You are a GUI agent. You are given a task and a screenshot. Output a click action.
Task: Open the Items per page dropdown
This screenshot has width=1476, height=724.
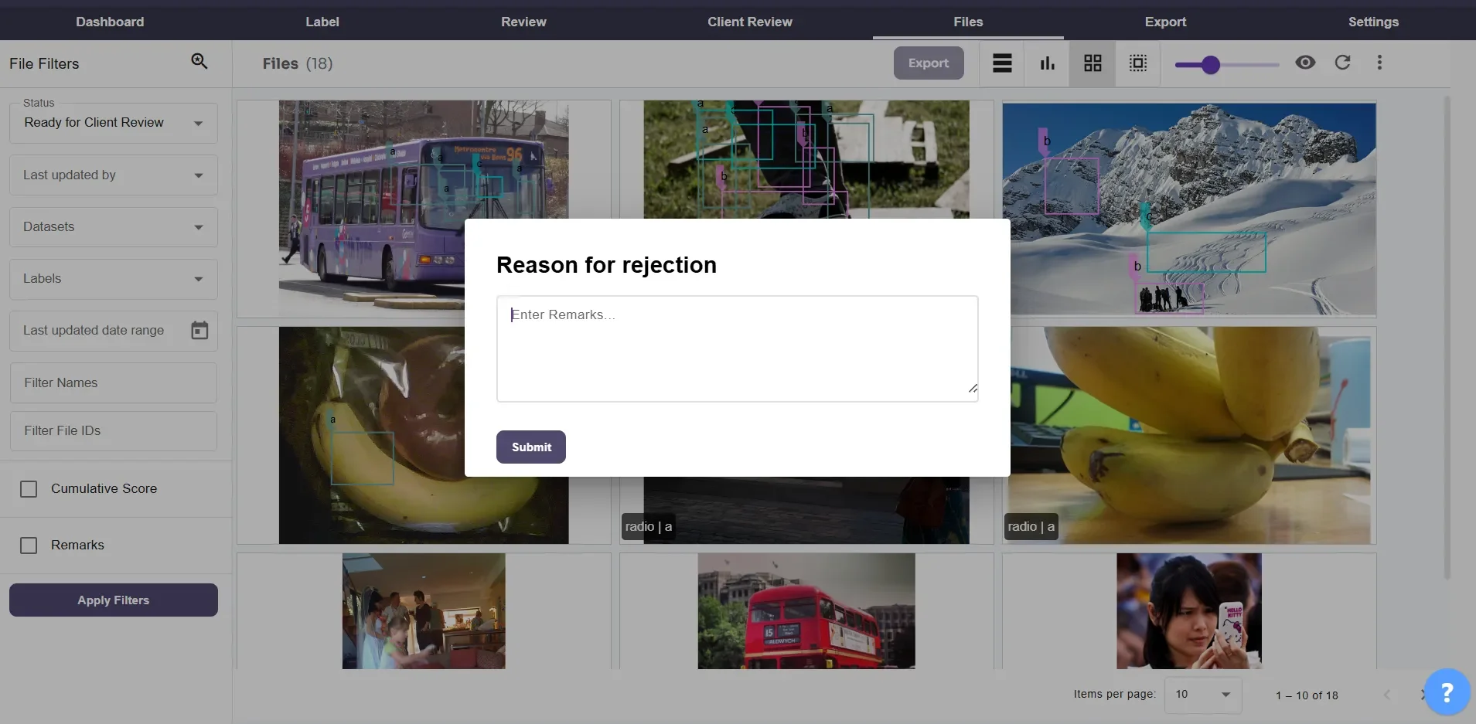1203,695
